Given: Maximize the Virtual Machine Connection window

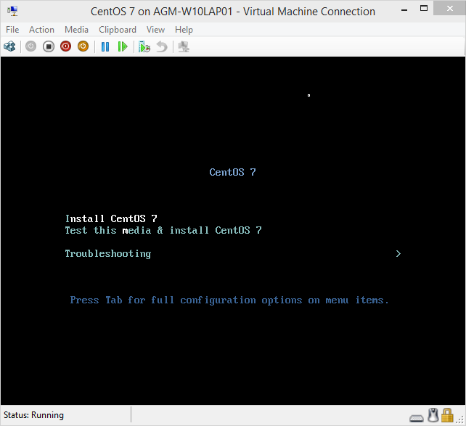Looking at the screenshot, I should coord(424,8).
